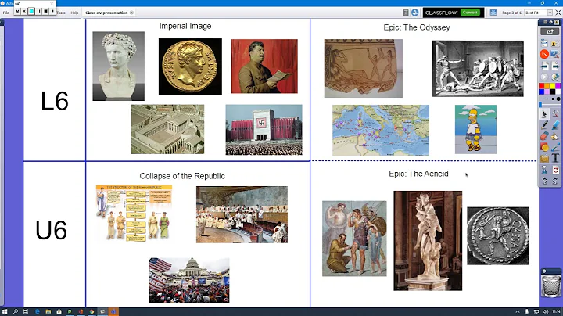This screenshot has height=316, width=563.
Task: Select the Highlighter tool
Action: (x=555, y=125)
